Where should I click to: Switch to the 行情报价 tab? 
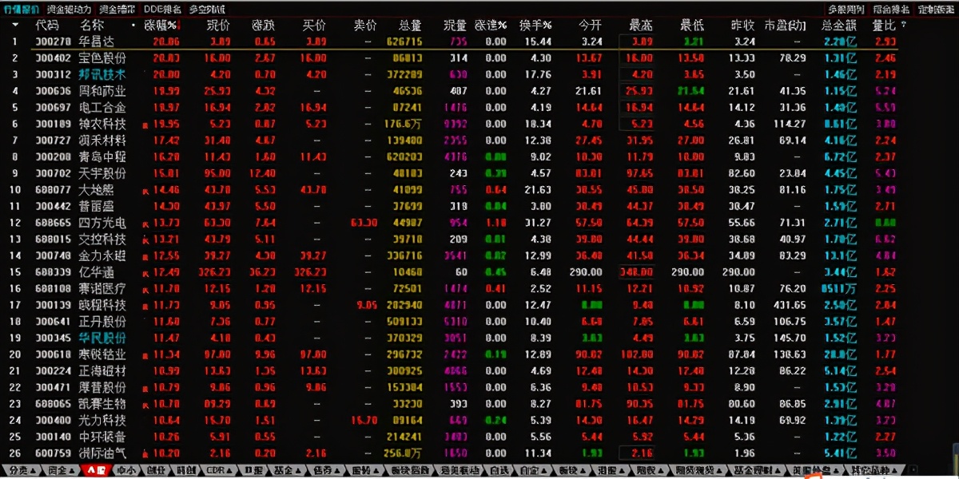pyautogui.click(x=21, y=10)
